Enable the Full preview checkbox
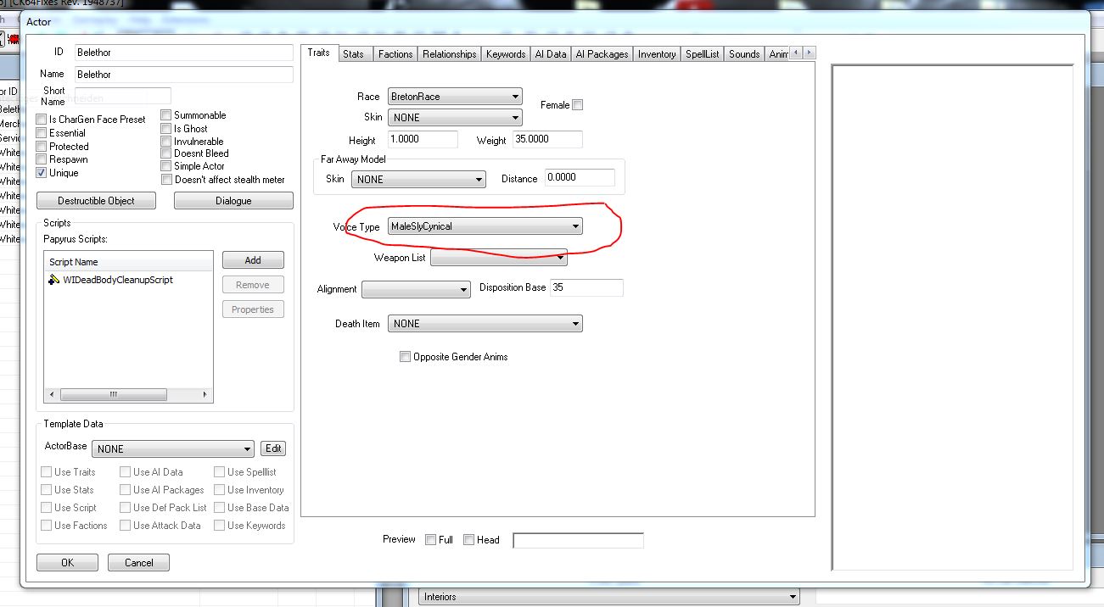1104x607 pixels. (x=431, y=540)
